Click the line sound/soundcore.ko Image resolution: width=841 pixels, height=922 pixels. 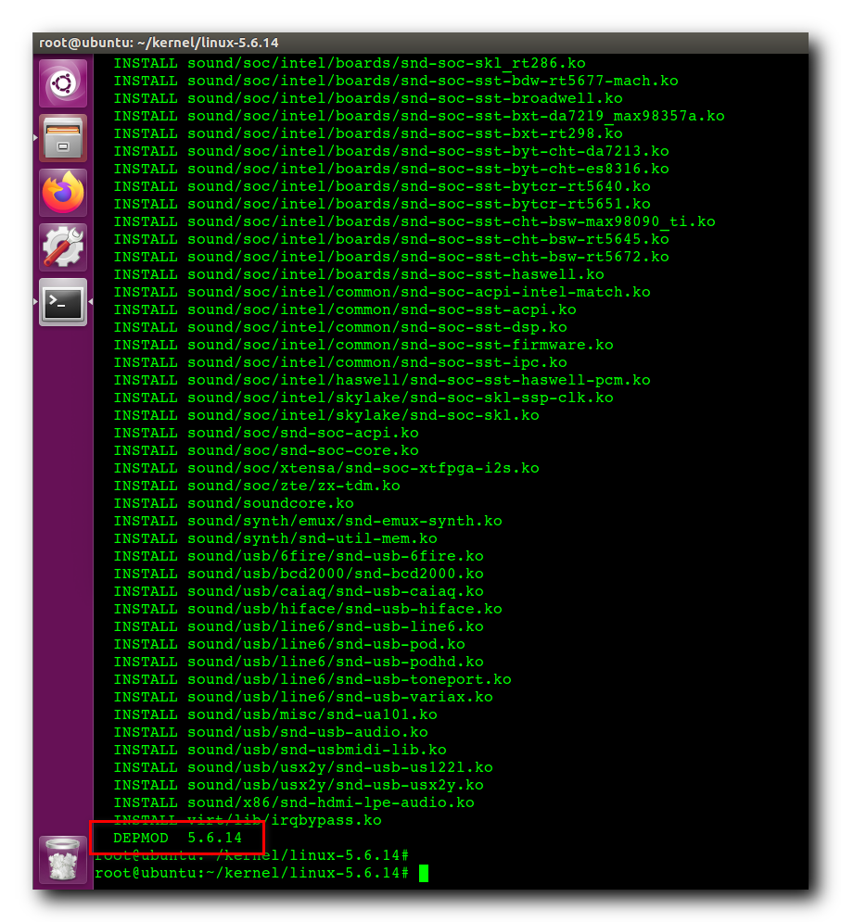click(x=234, y=504)
